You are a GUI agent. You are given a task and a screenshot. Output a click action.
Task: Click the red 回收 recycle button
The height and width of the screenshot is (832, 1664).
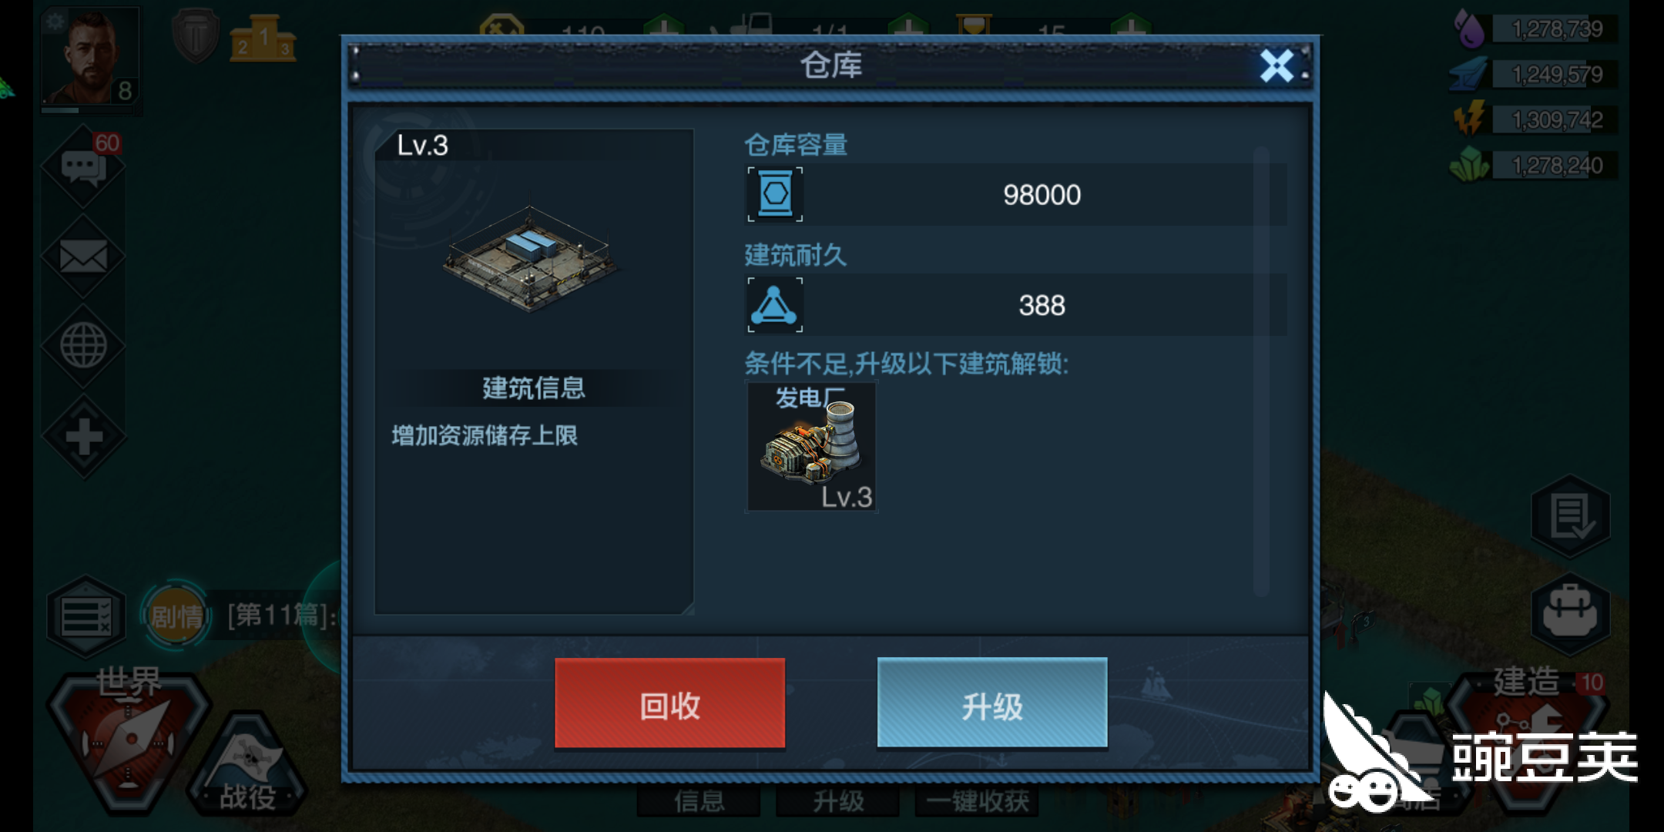(669, 703)
